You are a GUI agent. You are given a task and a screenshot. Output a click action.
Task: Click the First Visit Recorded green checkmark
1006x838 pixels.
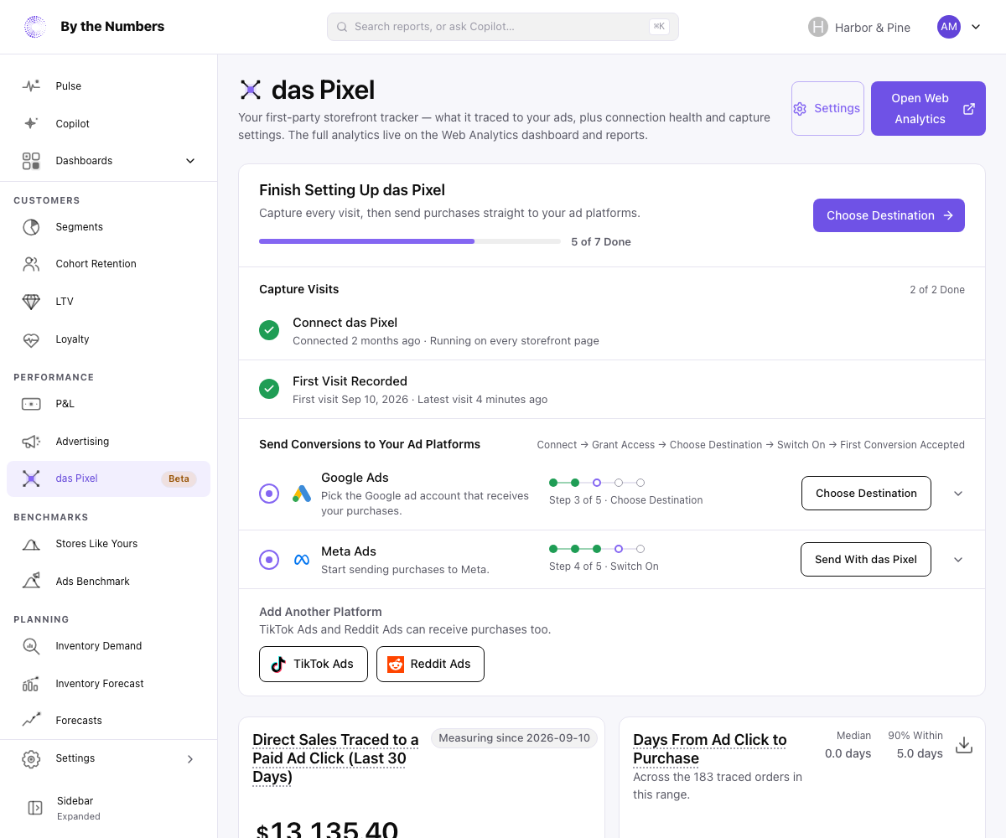(x=269, y=389)
